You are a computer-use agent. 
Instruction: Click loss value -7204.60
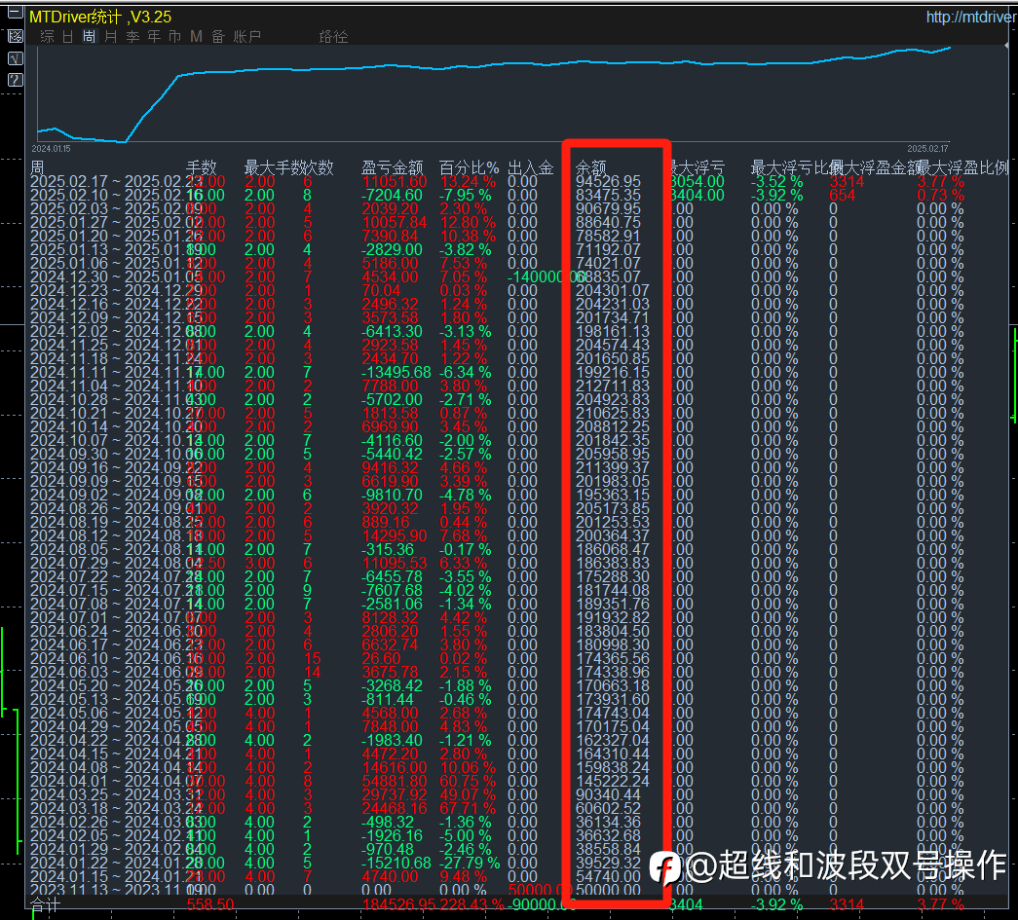393,196
